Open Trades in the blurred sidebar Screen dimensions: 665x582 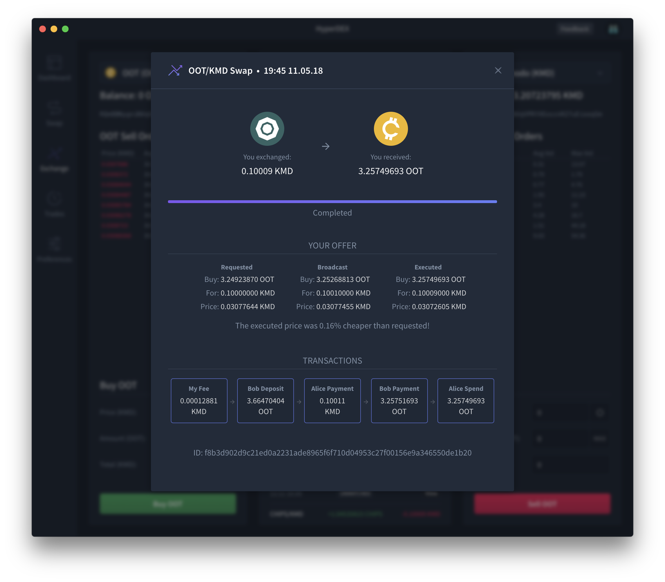pyautogui.click(x=54, y=204)
